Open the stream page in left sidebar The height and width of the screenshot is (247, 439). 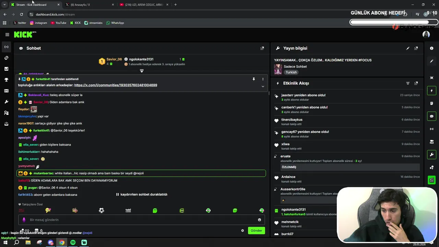pyautogui.click(x=6, y=47)
